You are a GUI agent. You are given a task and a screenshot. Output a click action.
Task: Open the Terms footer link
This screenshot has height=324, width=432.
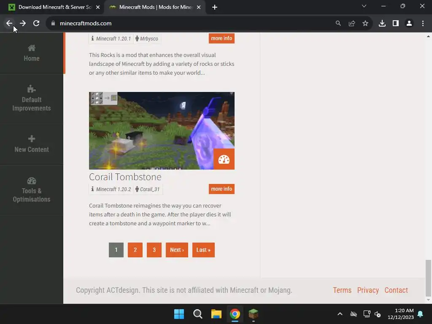342,290
